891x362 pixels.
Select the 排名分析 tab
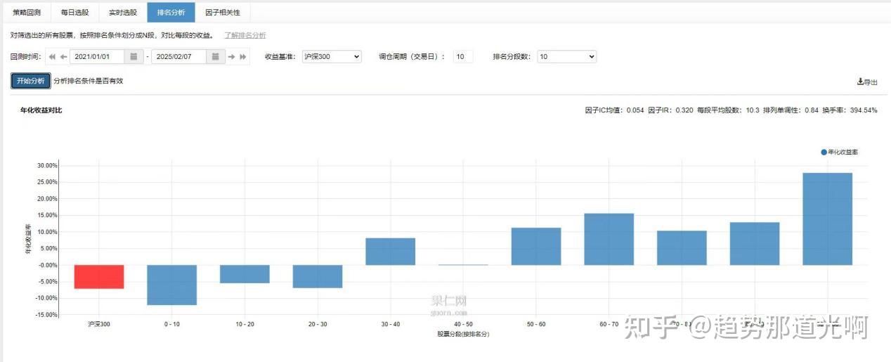(171, 13)
